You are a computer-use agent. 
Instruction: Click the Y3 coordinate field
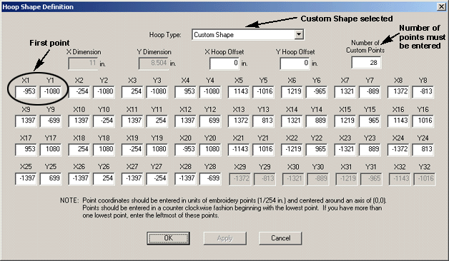(157, 92)
